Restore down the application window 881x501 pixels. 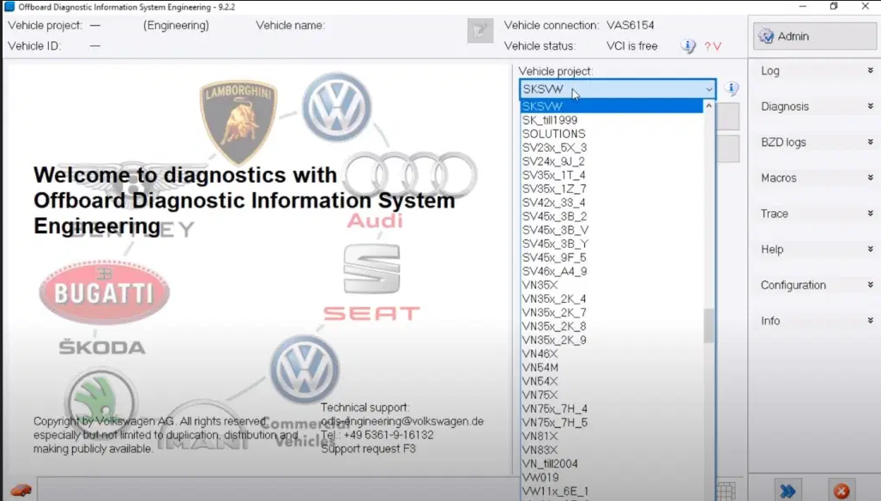click(x=834, y=7)
